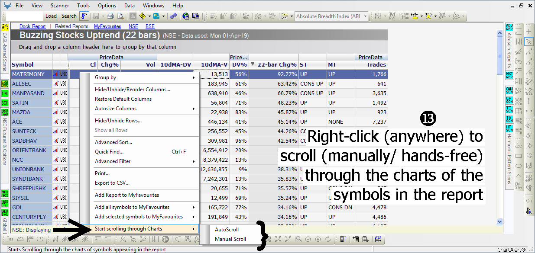Open the Windows menu
The width and height of the screenshot is (535, 253).
click(x=153, y=6)
